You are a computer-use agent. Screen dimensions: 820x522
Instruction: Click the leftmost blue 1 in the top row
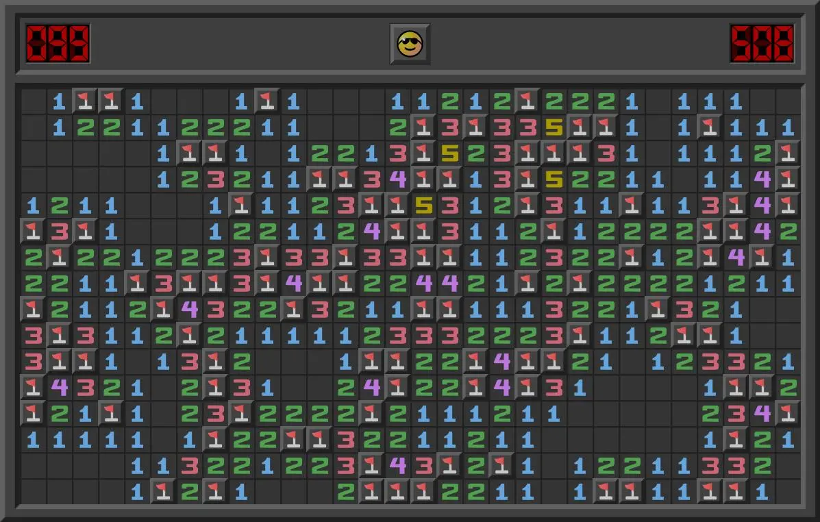59,101
